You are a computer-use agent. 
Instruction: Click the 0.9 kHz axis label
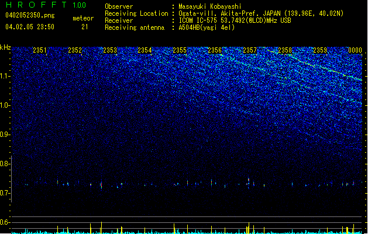click(5, 135)
